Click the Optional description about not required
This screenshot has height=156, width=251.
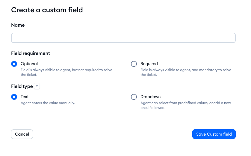[66, 72]
